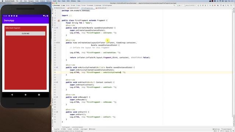Click the override gutter icon beside onCreate
Viewport: 235px width, 132px height.
pos(57,28)
